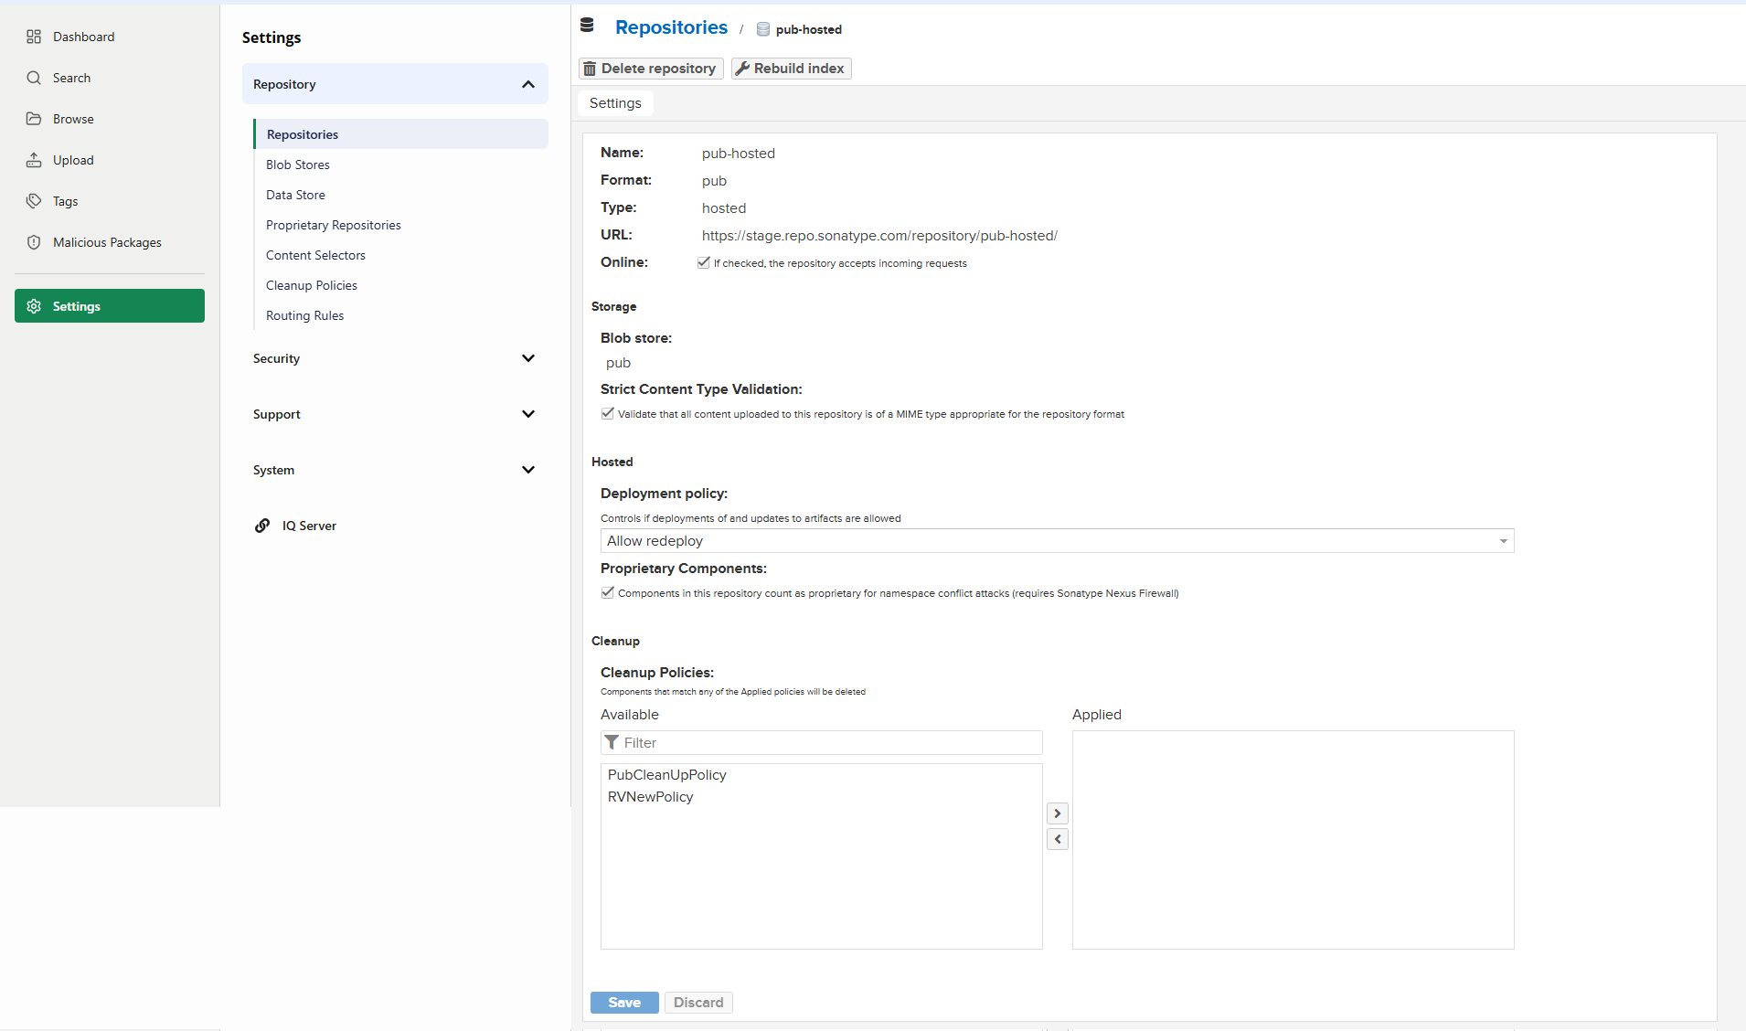Click inside the Applied policies list box

1293,839
